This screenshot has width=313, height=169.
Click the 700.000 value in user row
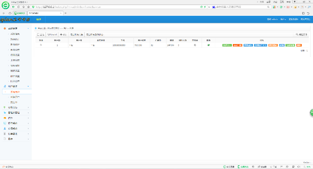[x=138, y=45]
